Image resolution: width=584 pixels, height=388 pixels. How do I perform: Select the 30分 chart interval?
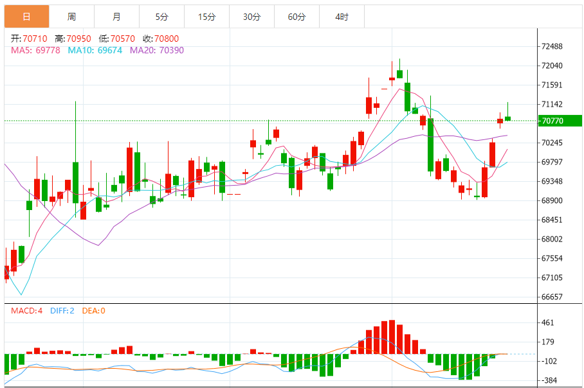tap(251, 17)
